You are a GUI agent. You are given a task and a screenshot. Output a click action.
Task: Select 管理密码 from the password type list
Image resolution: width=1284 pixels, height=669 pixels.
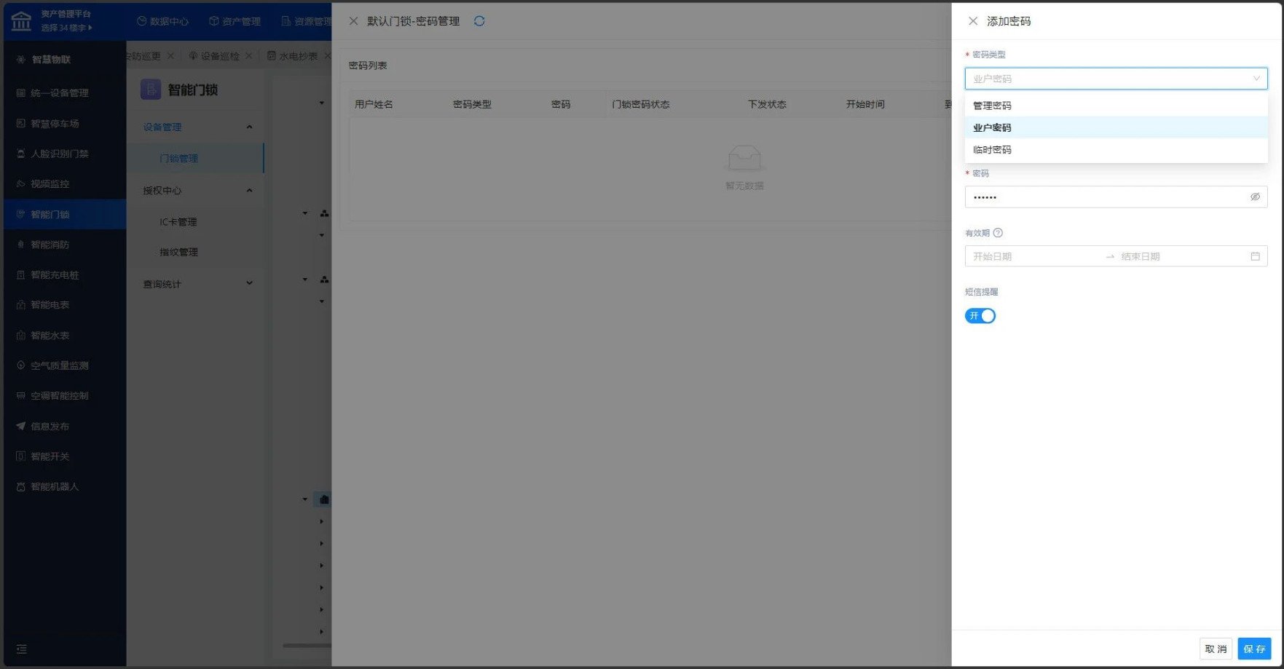coord(1116,106)
